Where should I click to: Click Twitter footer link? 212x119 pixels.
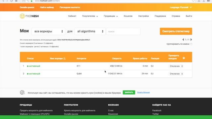(x=155, y=114)
